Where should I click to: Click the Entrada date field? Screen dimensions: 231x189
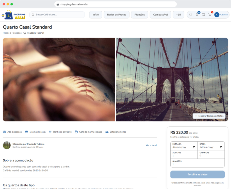point(184,146)
